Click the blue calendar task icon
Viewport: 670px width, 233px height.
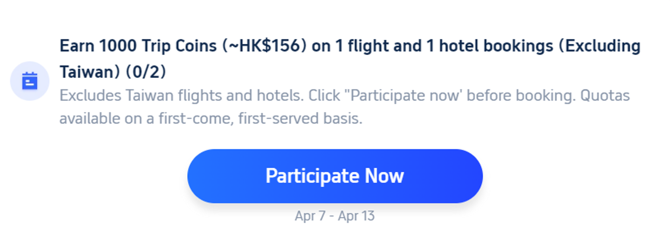tap(30, 81)
